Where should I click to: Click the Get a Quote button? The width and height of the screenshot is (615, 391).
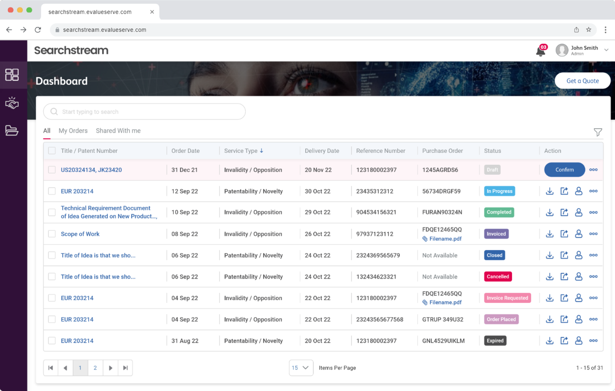pyautogui.click(x=583, y=81)
